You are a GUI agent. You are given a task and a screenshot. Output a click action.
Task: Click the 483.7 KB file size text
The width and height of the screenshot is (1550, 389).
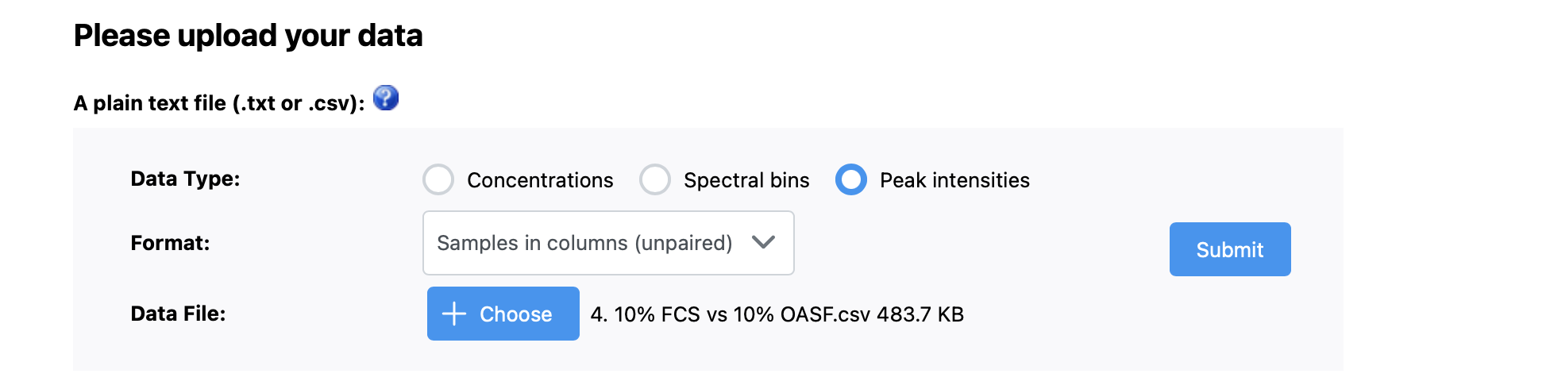pos(920,314)
